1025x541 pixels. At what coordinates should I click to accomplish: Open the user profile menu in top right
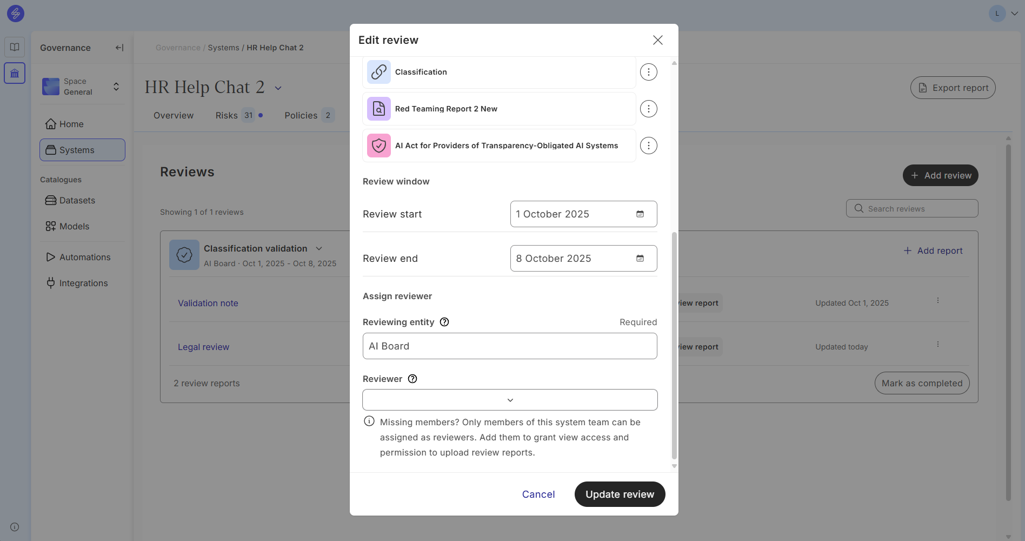[x=1003, y=14]
